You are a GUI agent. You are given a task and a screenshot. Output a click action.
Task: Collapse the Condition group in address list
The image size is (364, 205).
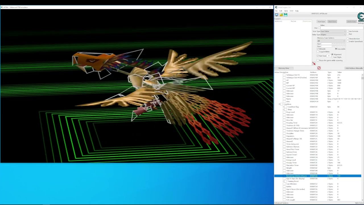pos(279,104)
